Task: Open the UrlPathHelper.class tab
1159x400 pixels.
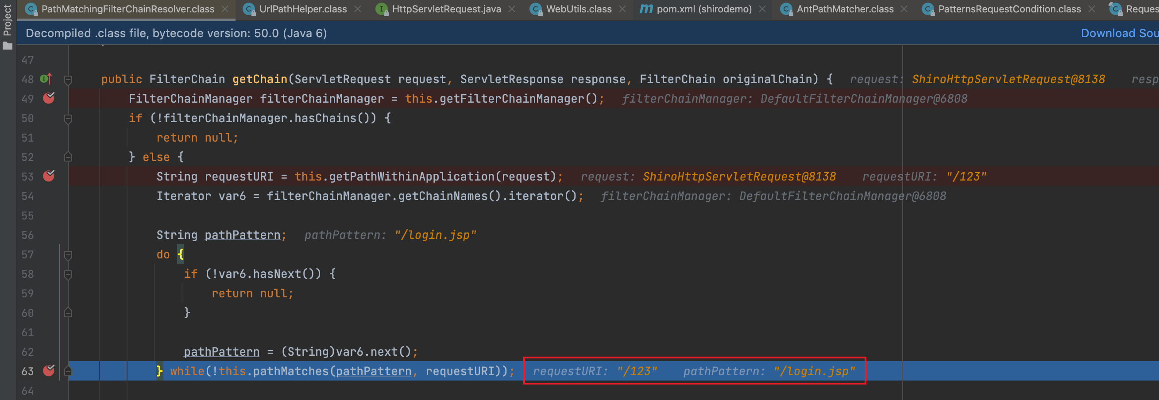Action: pyautogui.click(x=303, y=9)
